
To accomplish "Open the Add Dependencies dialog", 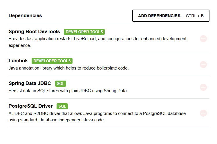I will pyautogui.click(x=171, y=16).
